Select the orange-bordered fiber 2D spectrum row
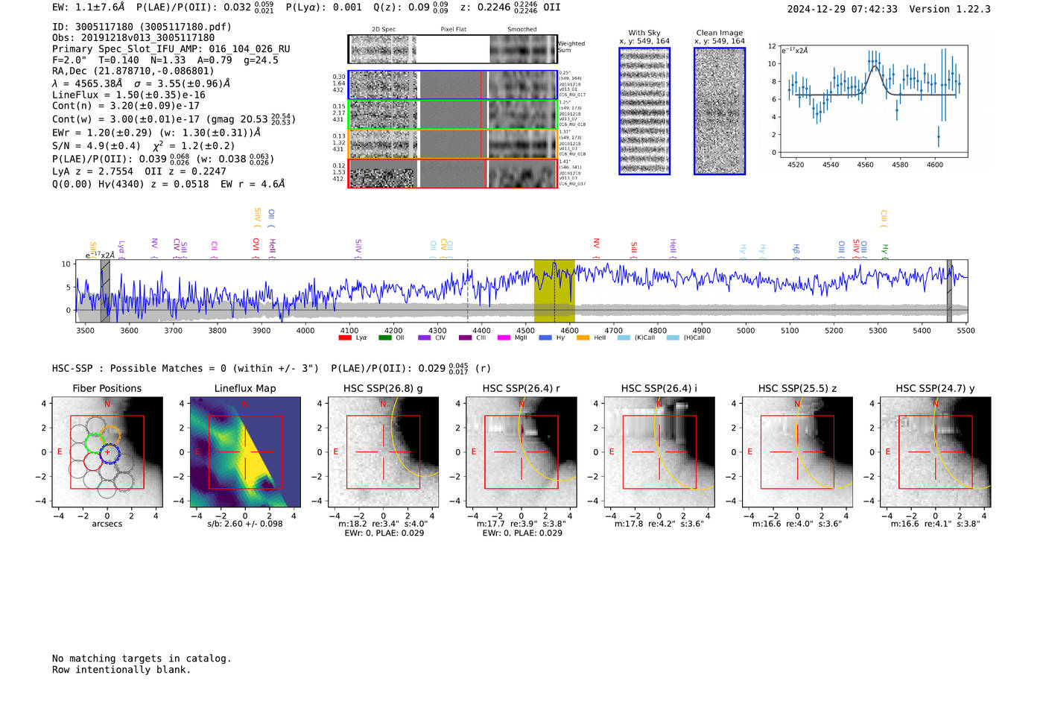This screenshot has height=710, width=1043. pos(452,144)
